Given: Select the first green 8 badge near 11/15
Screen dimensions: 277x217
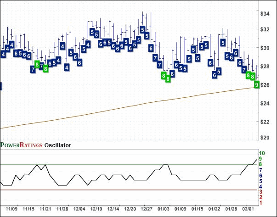Looking at the screenshot, I should (37, 64).
